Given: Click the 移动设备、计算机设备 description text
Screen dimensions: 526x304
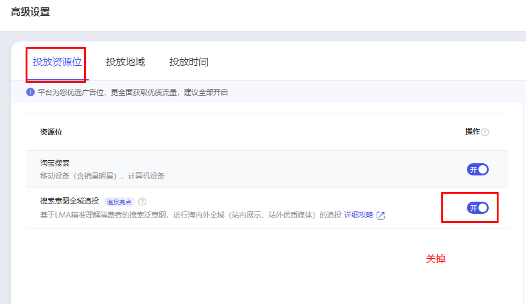Looking at the screenshot, I should pyautogui.click(x=102, y=176).
